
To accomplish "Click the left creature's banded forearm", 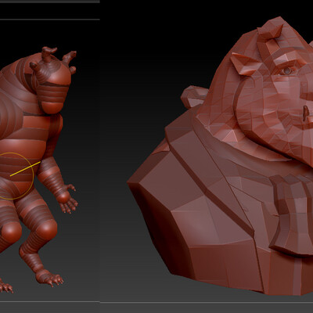I will (52, 178).
